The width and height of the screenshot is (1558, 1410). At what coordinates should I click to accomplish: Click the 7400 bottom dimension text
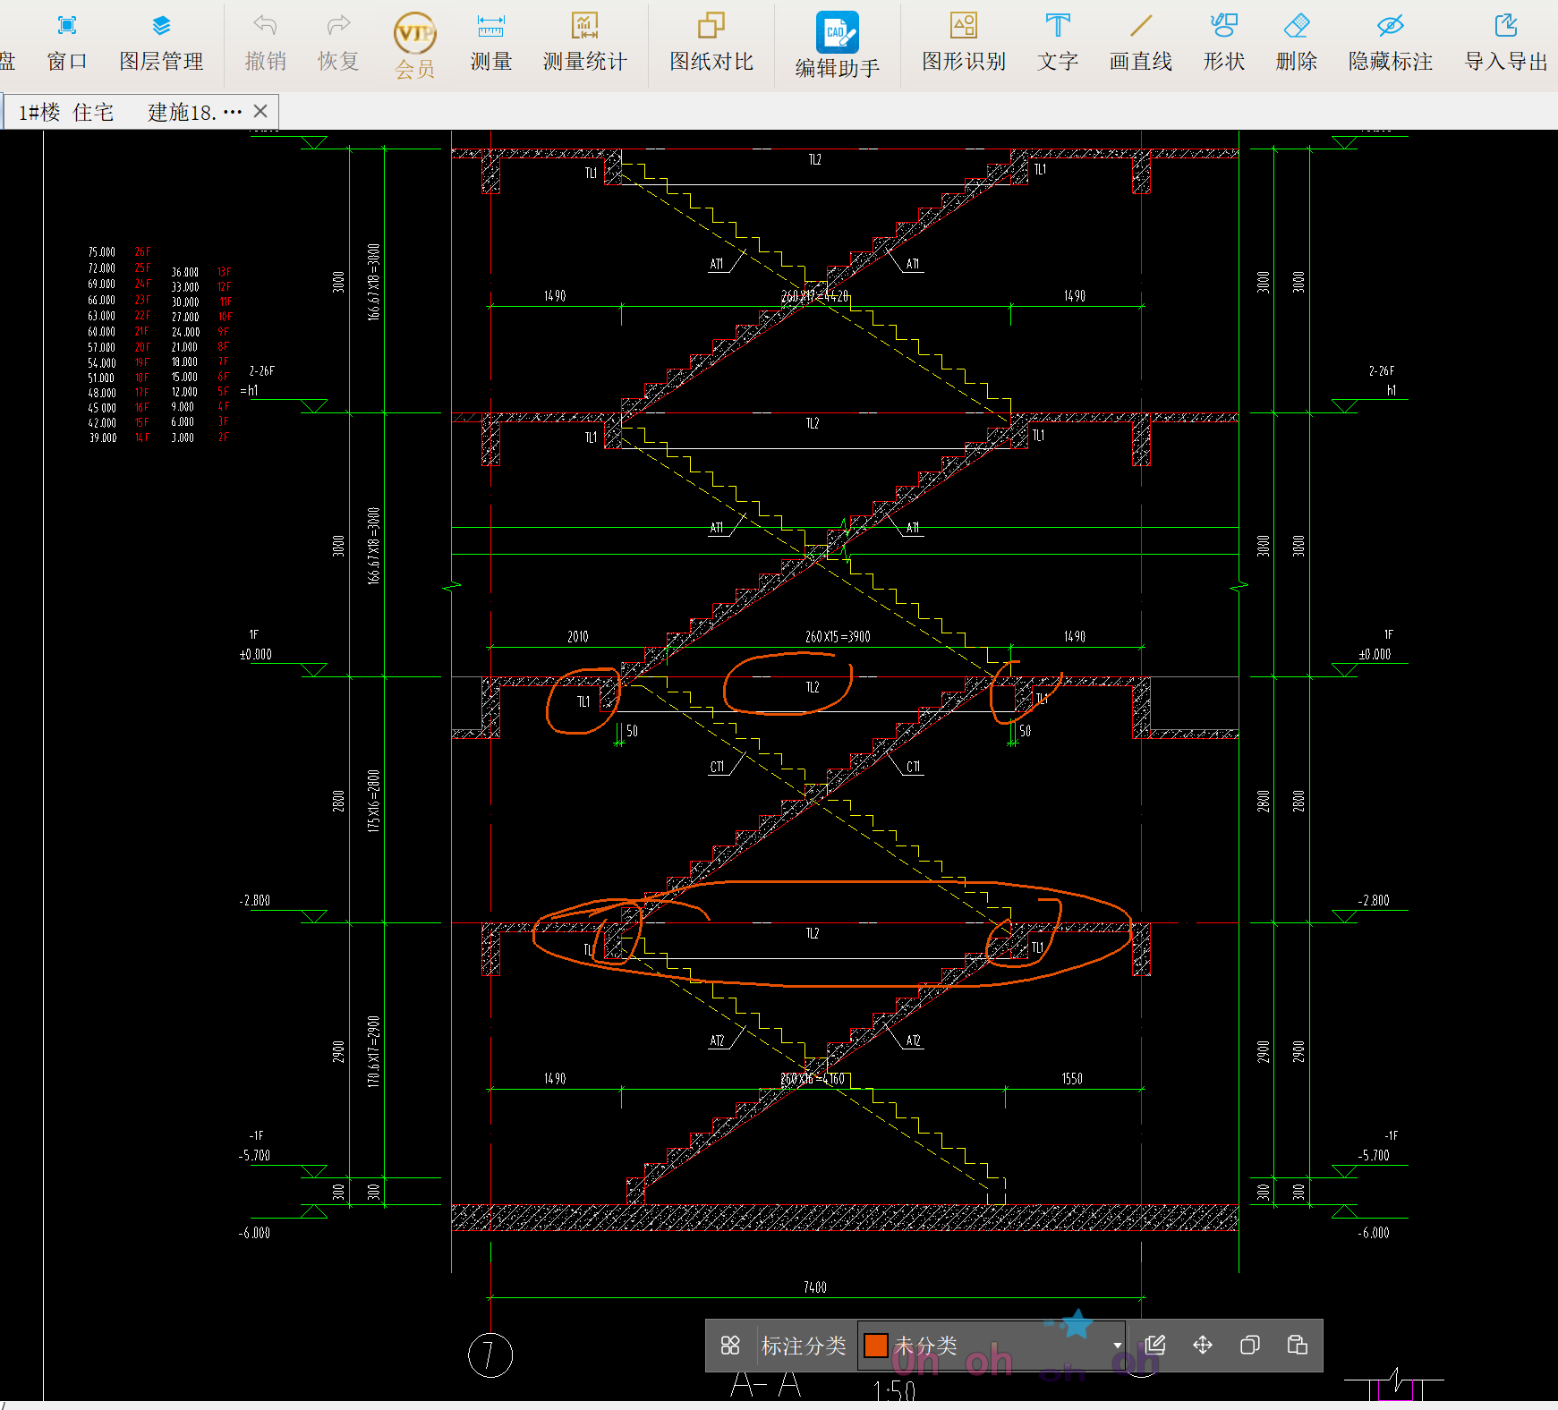click(x=815, y=1287)
